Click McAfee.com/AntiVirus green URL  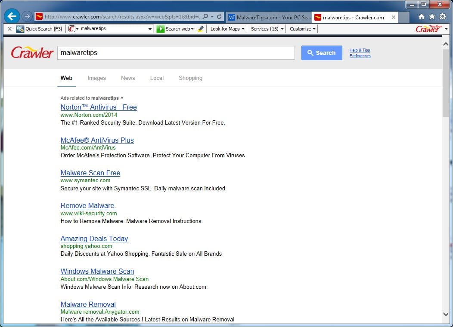click(x=88, y=147)
